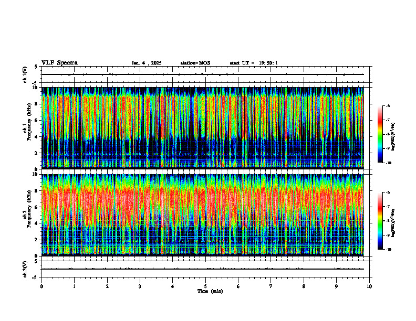Click the ch.1 "Frequency (kHz)" axis label
This screenshot has height=321, width=416.
[x=29, y=122]
